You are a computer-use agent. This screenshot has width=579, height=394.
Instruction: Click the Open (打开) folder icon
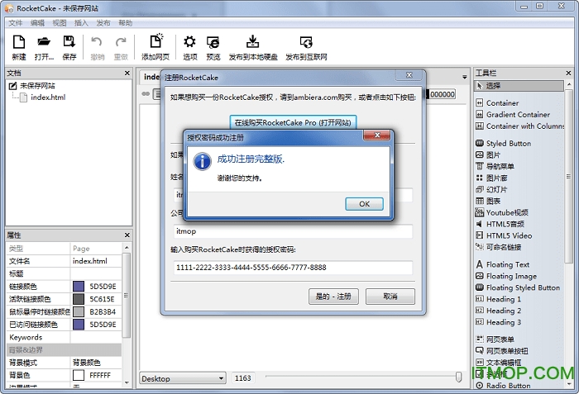pyautogui.click(x=44, y=47)
